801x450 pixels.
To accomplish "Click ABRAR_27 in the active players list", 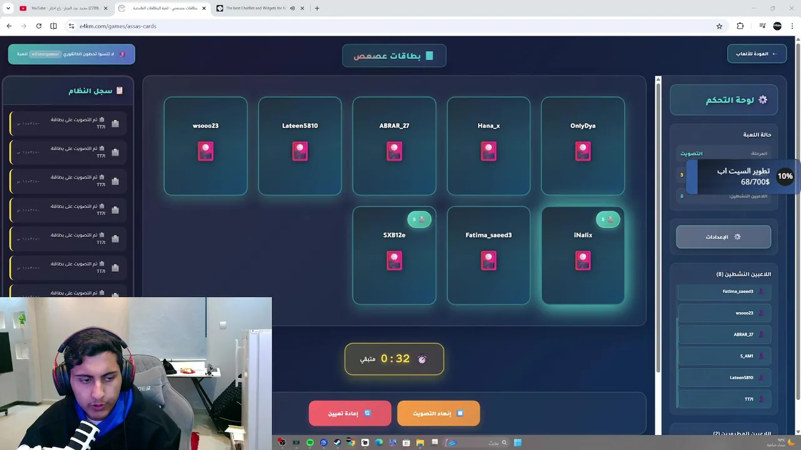I will [x=724, y=334].
